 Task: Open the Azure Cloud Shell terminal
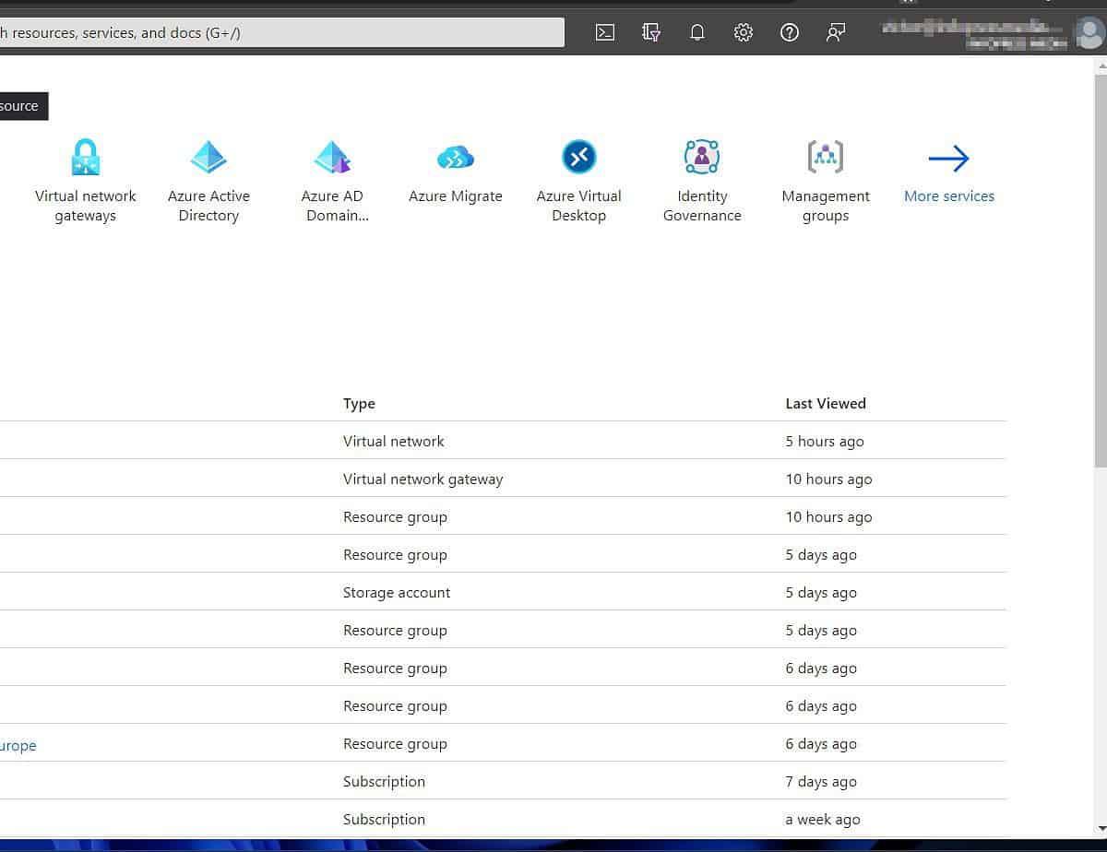604,32
